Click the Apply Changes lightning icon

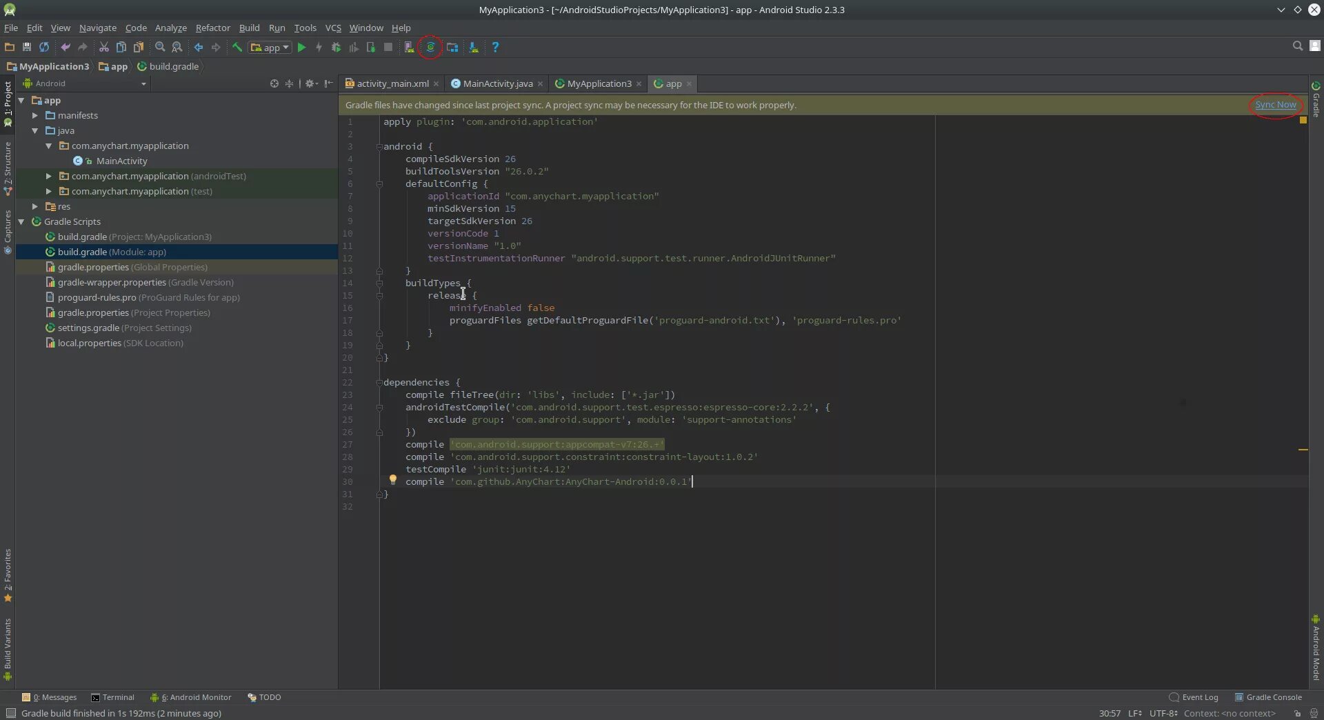[319, 47]
